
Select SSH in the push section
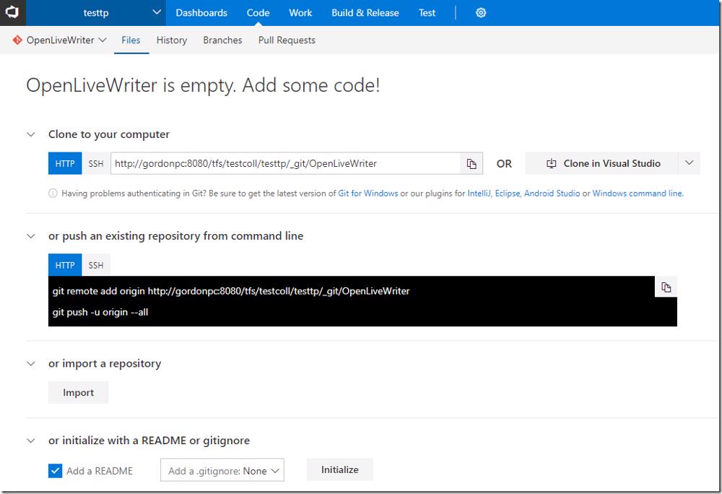(x=96, y=265)
